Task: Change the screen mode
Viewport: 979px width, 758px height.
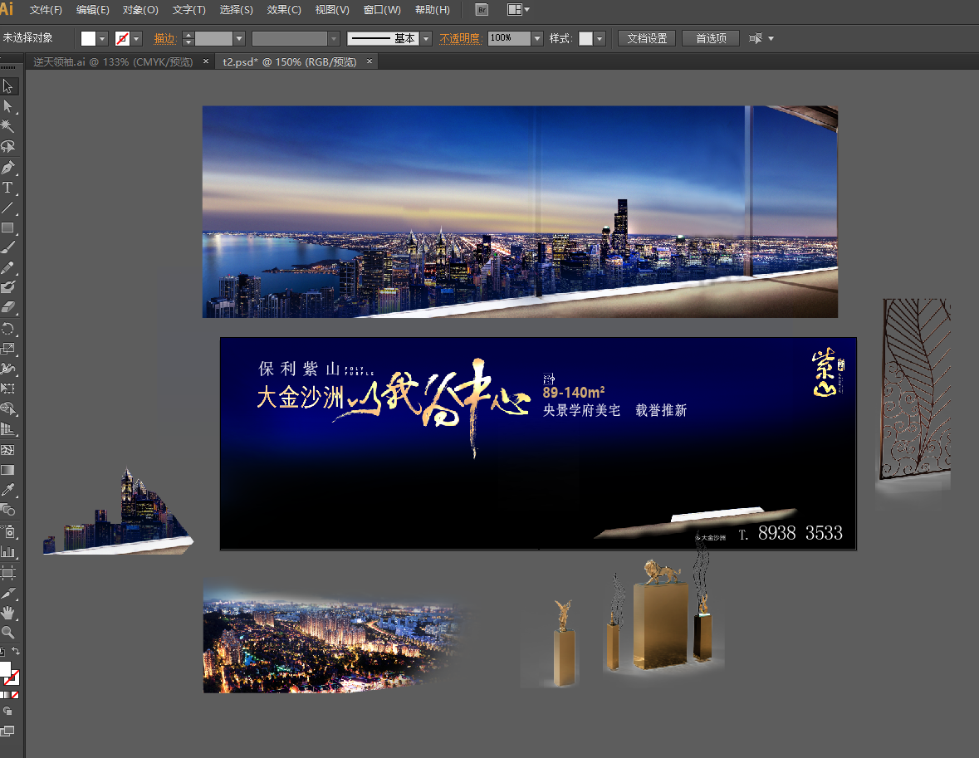Action: [x=7, y=731]
